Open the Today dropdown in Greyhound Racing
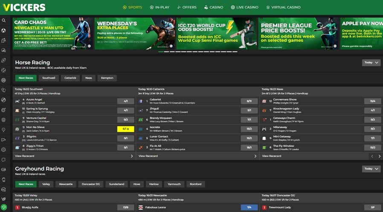Viewport: 383px width, 212px height. tap(371, 169)
